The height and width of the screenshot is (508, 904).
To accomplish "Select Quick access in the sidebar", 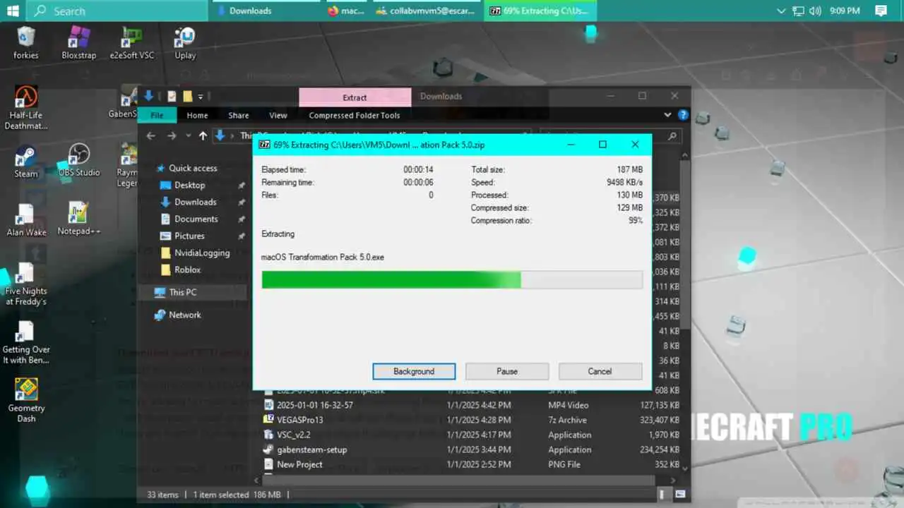I will click(x=193, y=168).
